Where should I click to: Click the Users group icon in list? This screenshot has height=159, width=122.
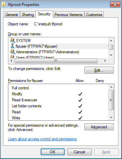(12, 57)
